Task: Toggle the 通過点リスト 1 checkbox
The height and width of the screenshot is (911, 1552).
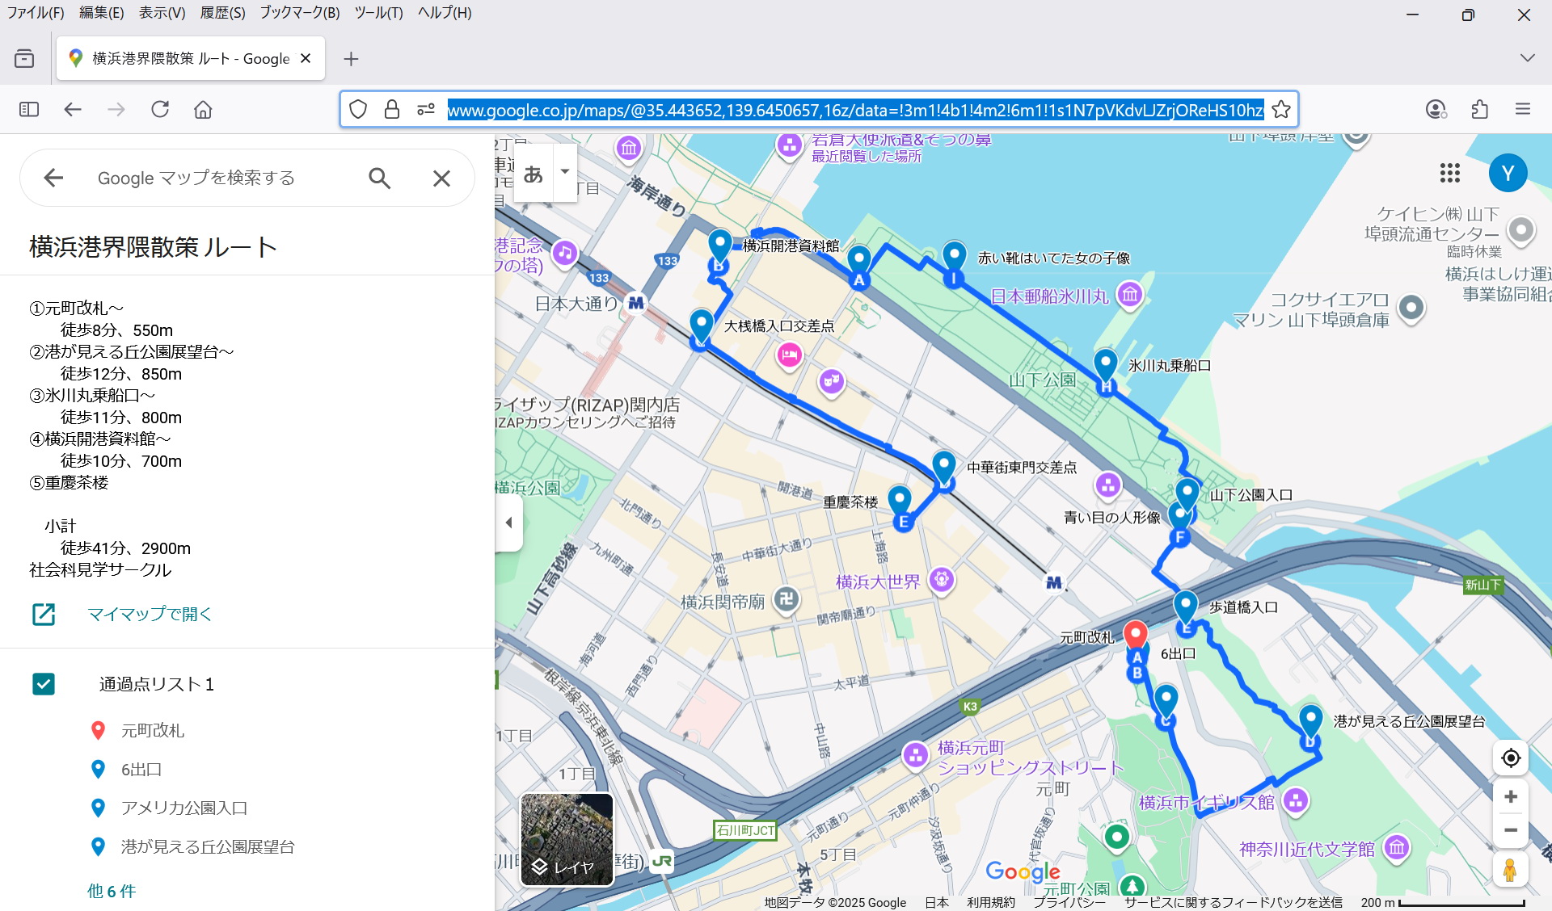Action: (x=44, y=684)
